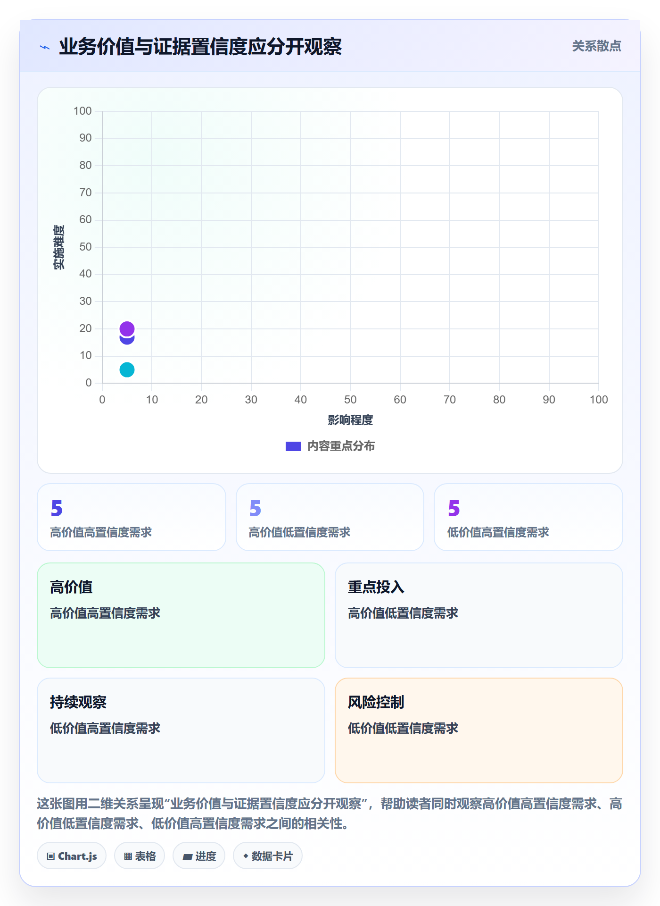Click the y-axis tick label 100
Screen dimensions: 660x906
coord(82,111)
